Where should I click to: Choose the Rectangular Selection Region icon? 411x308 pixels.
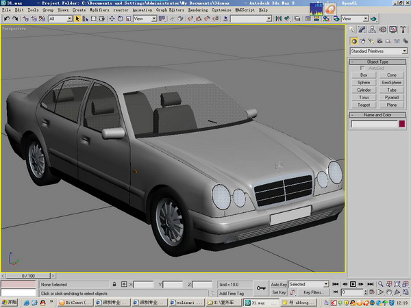click(94, 18)
